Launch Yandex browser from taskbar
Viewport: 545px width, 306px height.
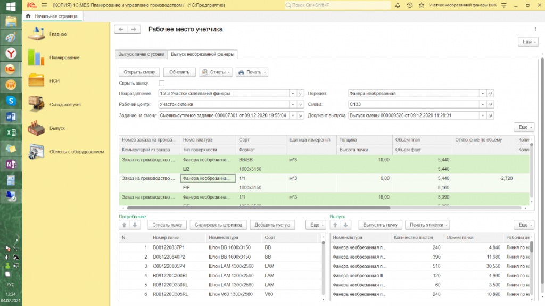click(x=11, y=53)
